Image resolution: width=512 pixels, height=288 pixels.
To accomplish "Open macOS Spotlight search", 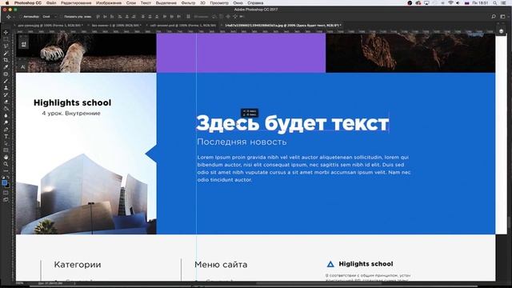I will pos(495,2).
